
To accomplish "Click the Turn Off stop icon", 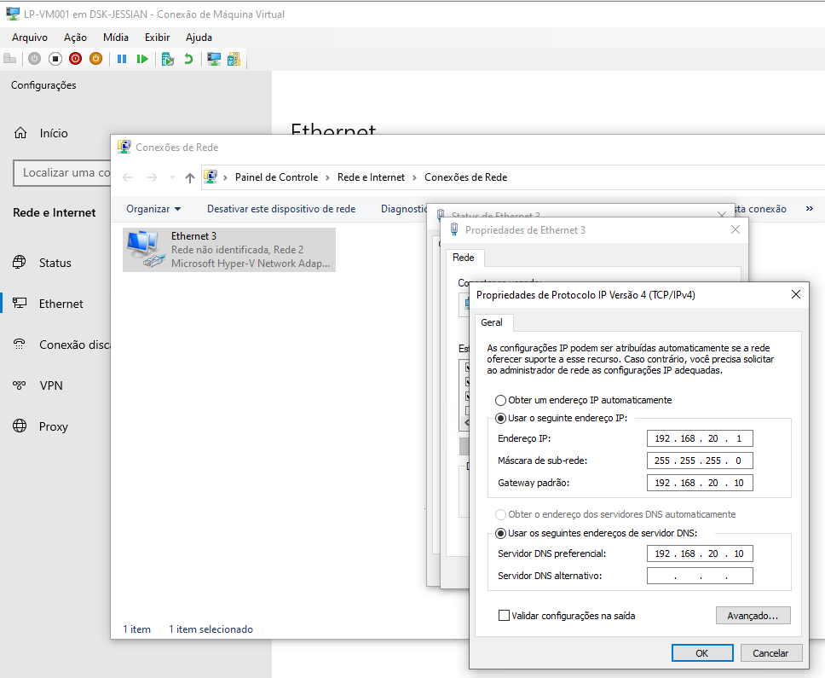I will pyautogui.click(x=55, y=59).
